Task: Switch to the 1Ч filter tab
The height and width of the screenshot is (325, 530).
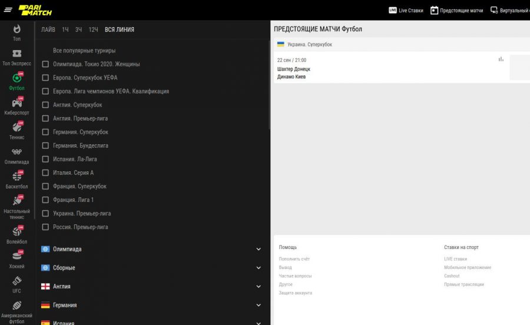Action: 65,29
